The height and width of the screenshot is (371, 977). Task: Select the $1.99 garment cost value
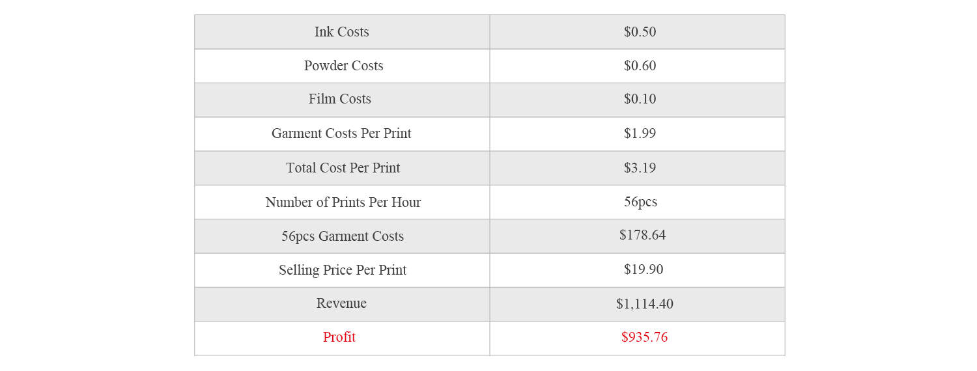pyautogui.click(x=640, y=133)
